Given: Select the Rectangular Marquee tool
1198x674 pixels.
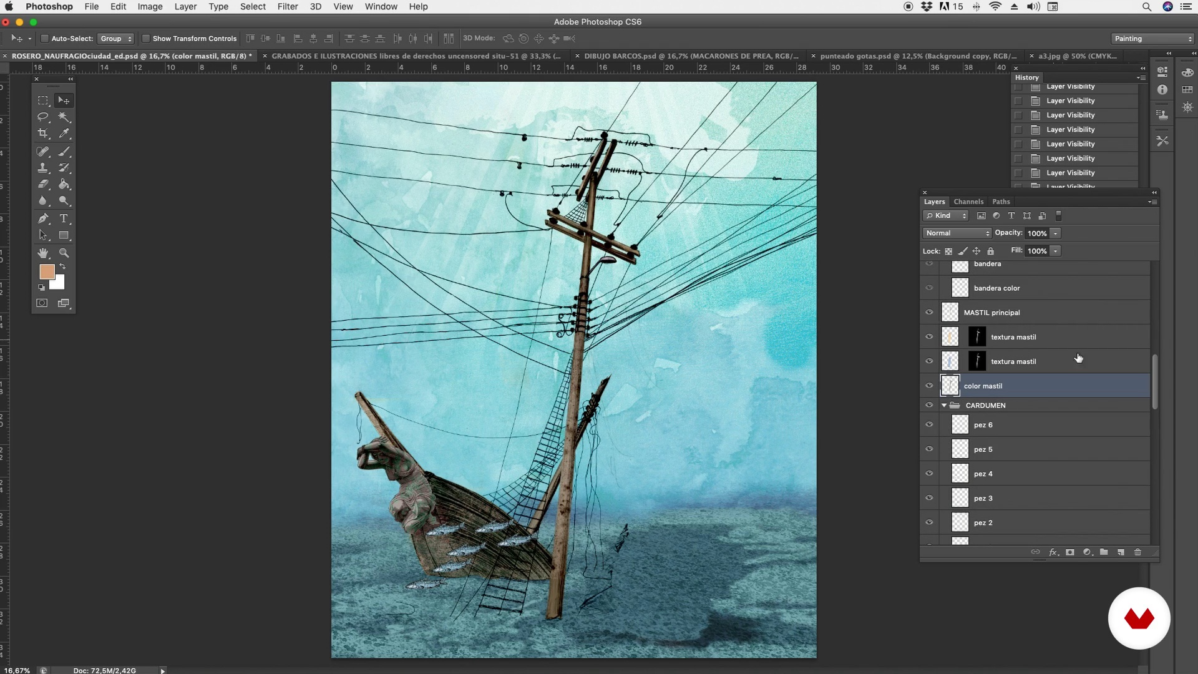Looking at the screenshot, I should click(x=42, y=100).
